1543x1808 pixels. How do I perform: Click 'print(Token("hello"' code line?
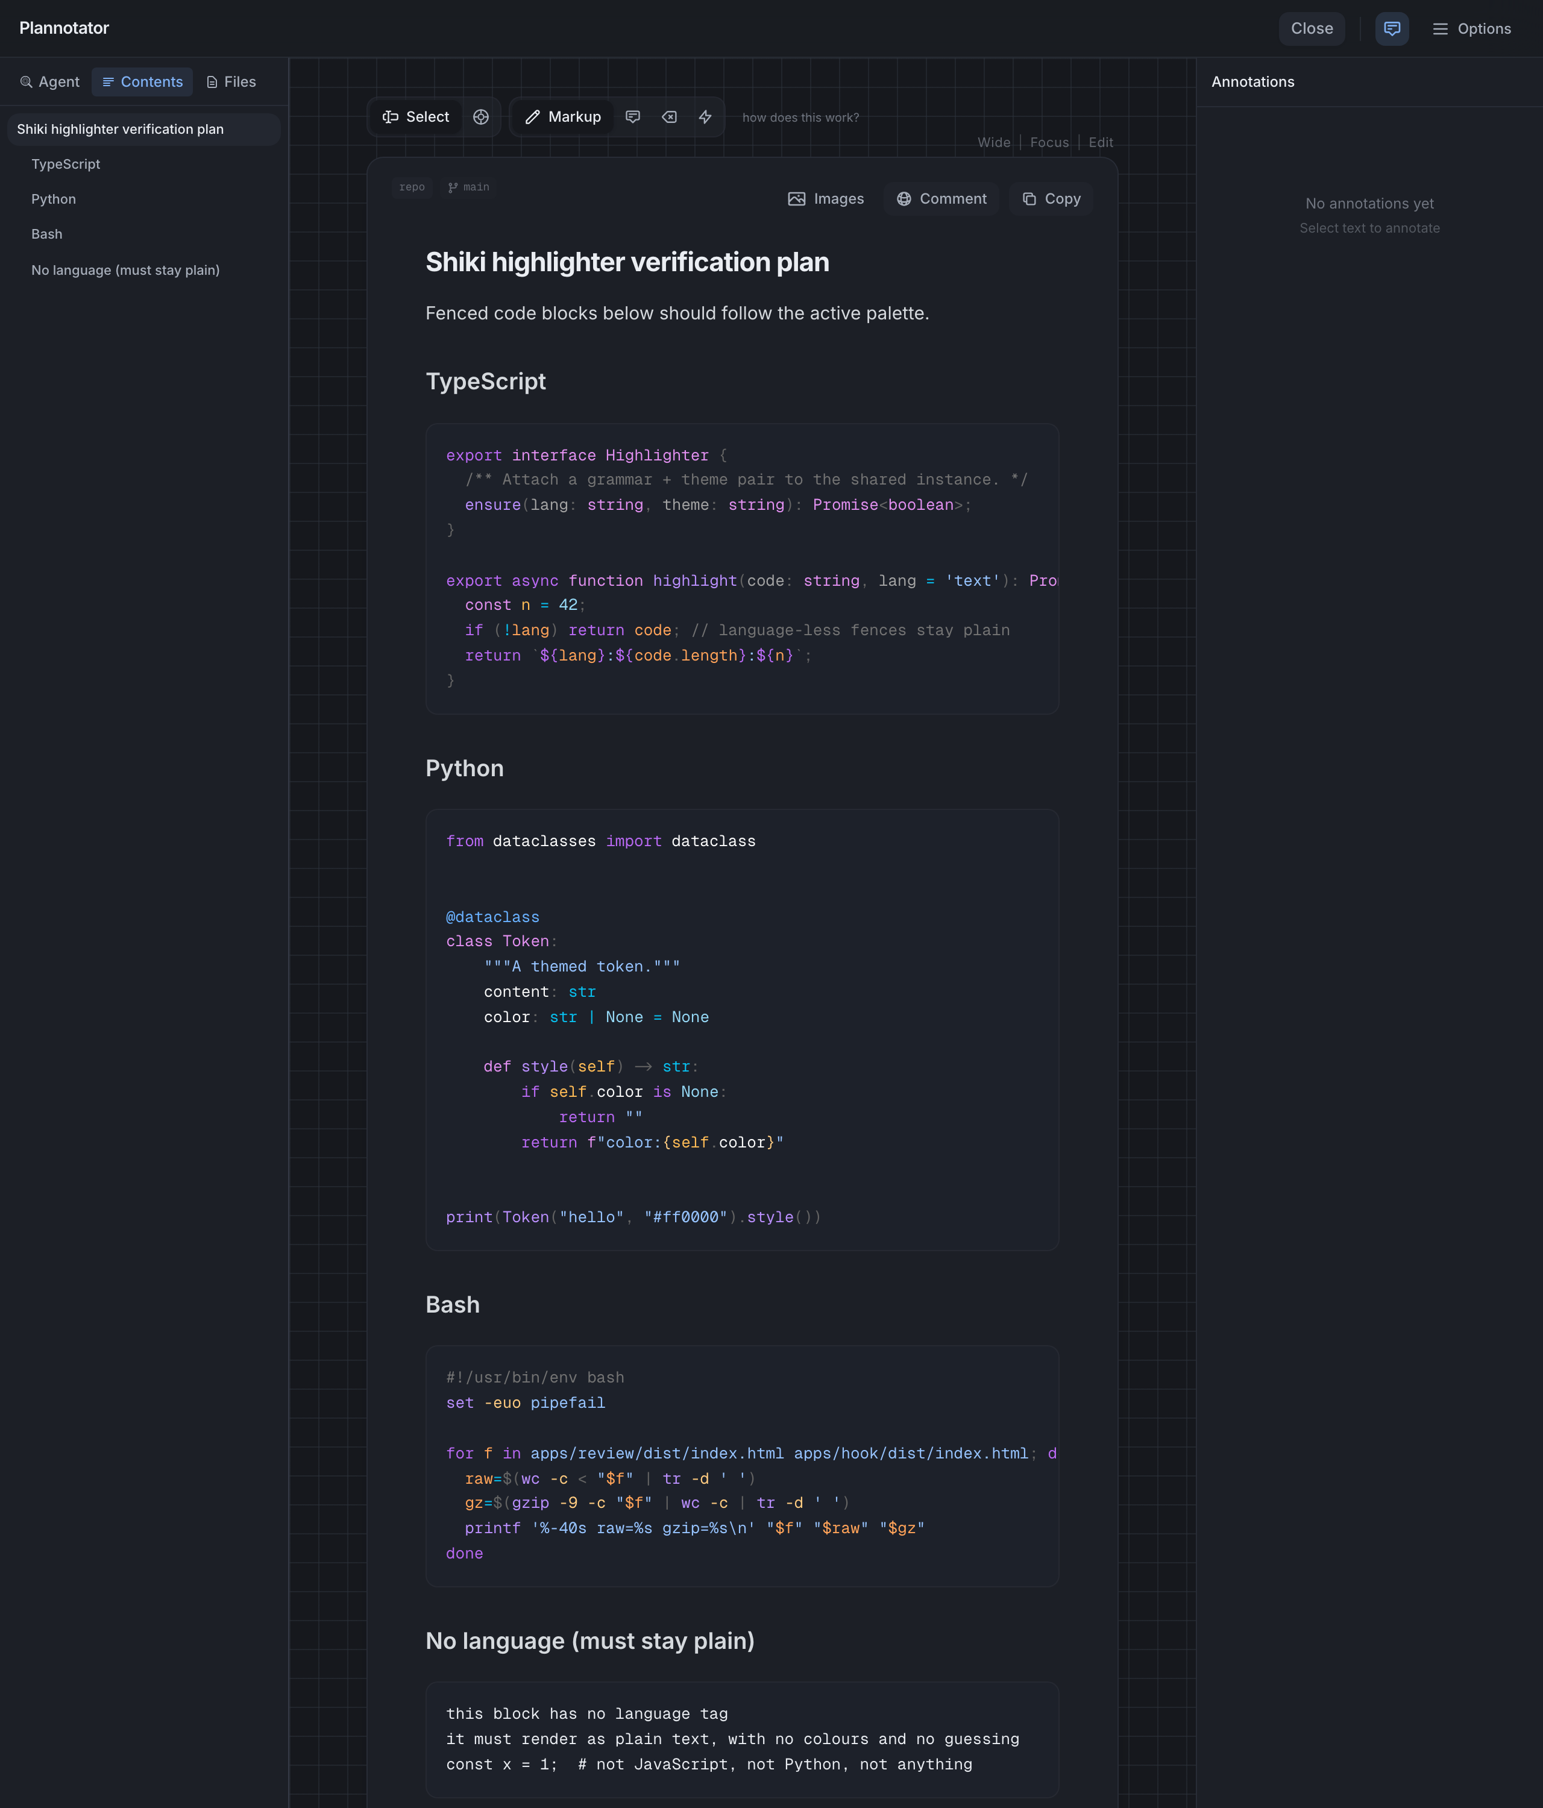click(633, 1217)
